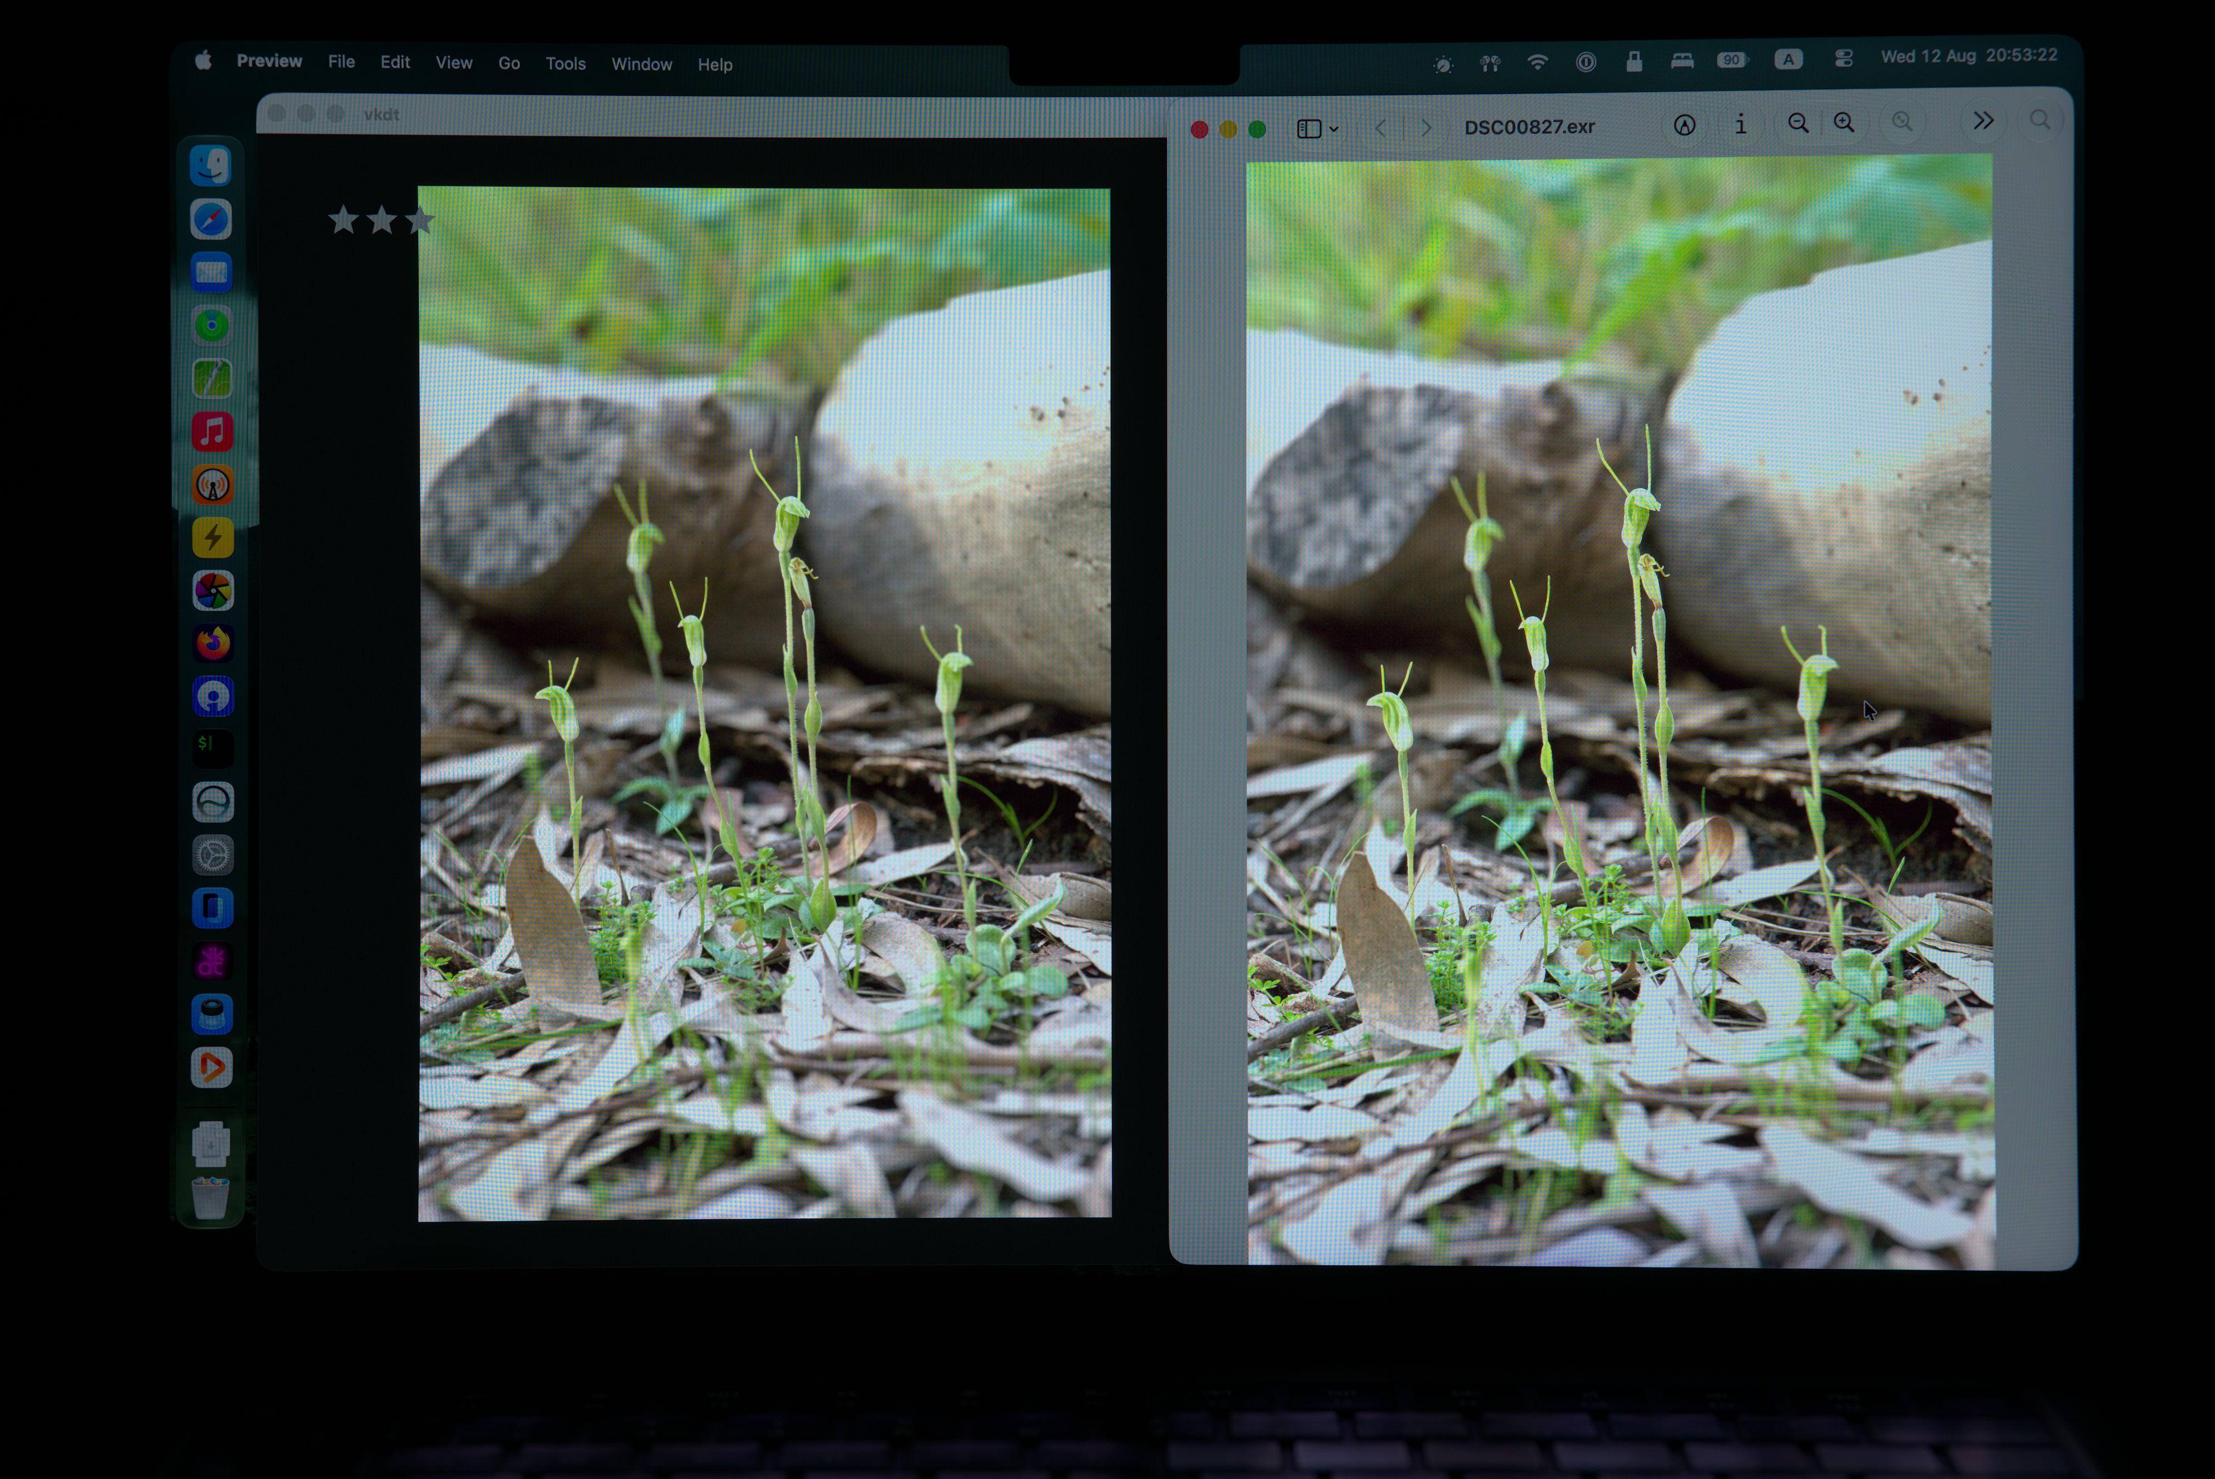2215x1479 pixels.
Task: Open Control Center toggles in menu bar
Action: click(x=1844, y=58)
